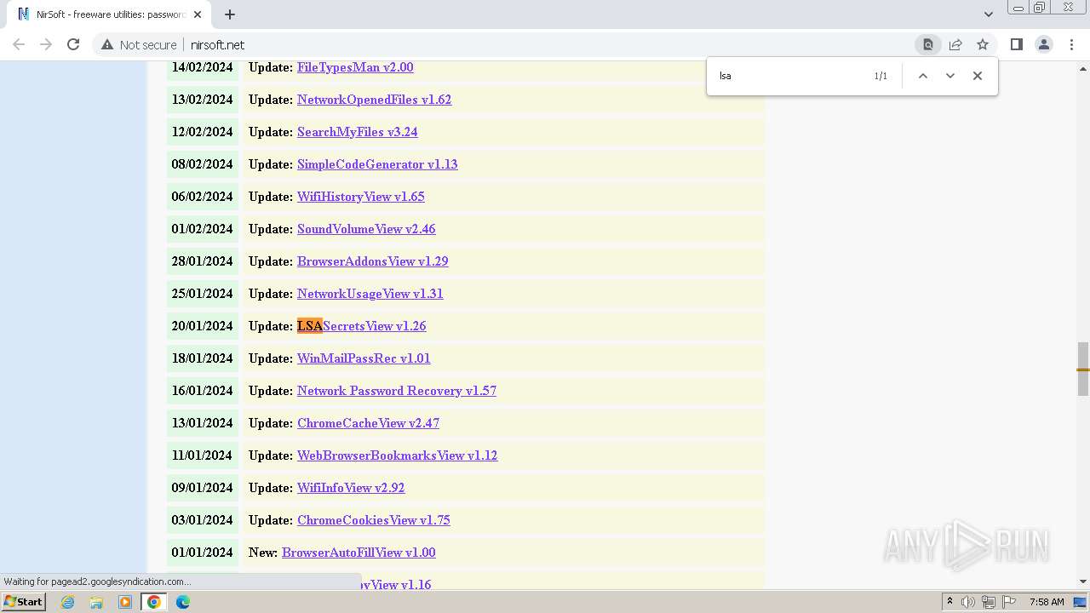
Task: Open the ChromeCookiesView v1.75 link
Action: [x=373, y=520]
